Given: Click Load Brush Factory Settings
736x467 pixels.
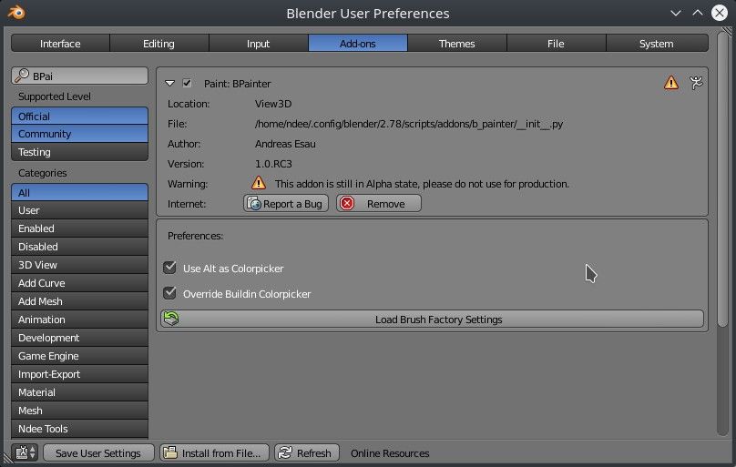Looking at the screenshot, I should click(432, 319).
